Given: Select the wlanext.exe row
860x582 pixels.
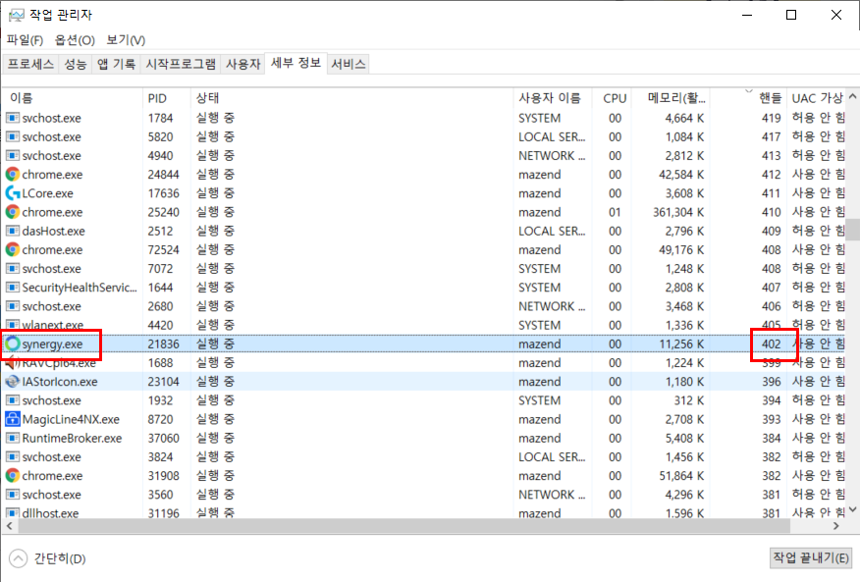Looking at the screenshot, I should pos(423,325).
